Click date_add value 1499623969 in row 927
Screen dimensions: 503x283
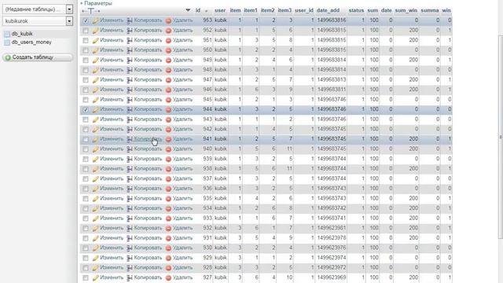tap(332, 277)
